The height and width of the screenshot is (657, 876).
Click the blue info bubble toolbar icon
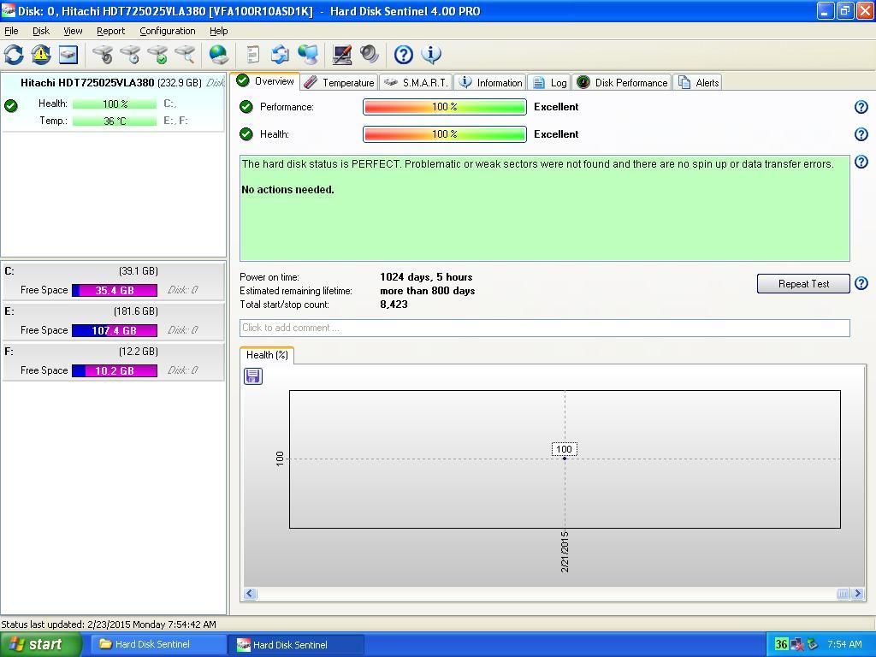click(x=431, y=55)
